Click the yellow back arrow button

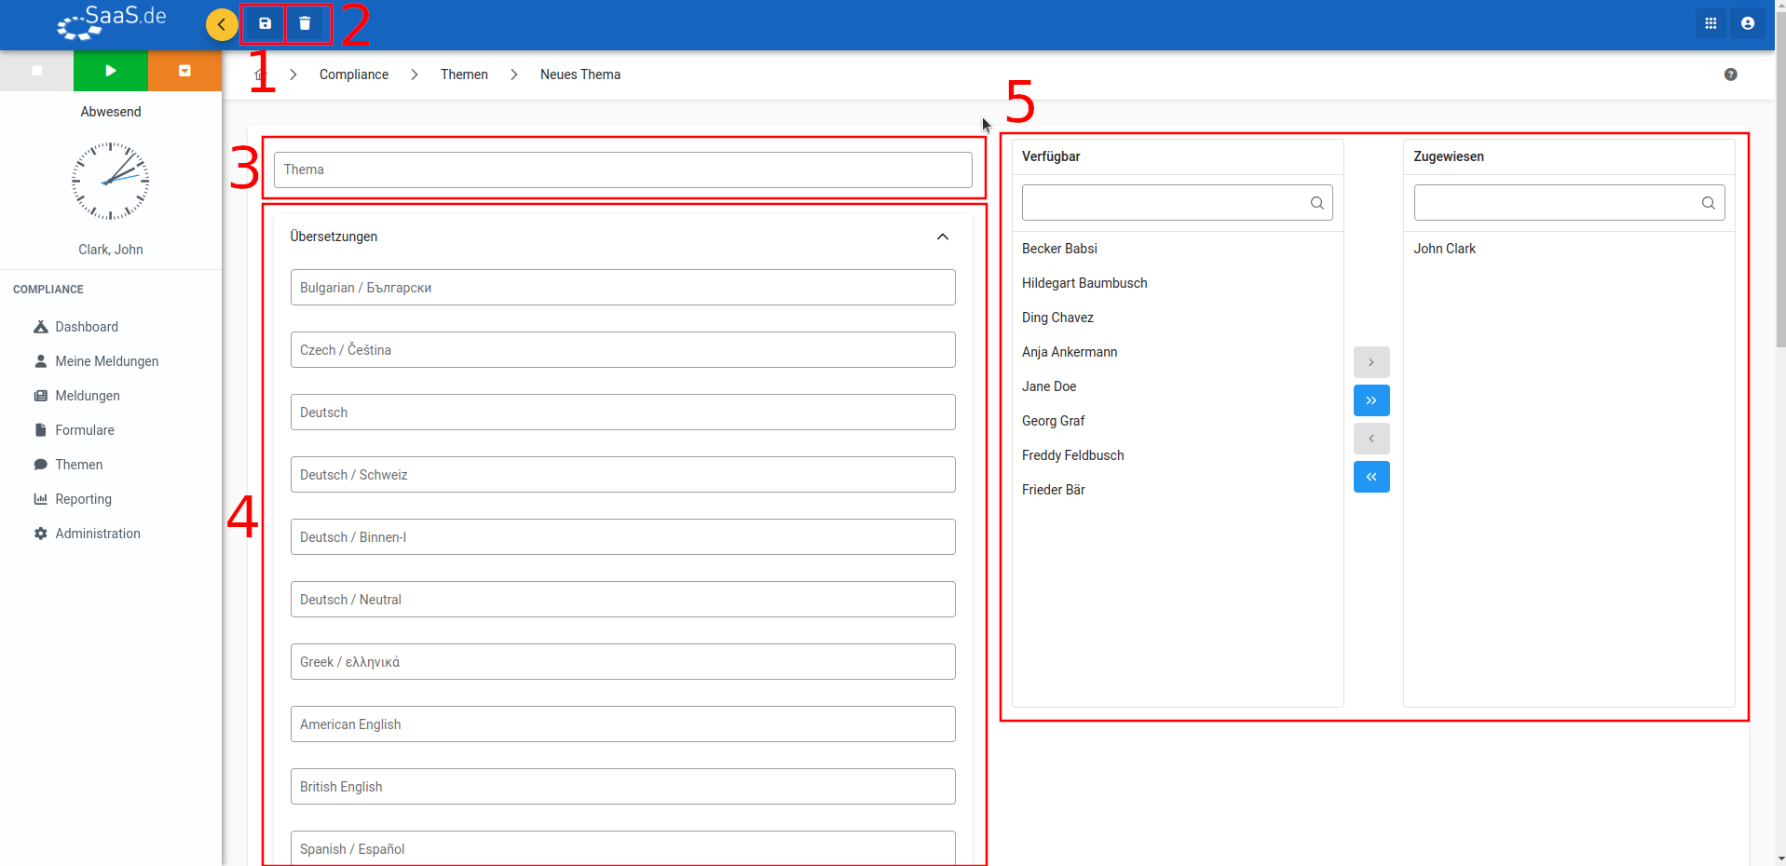point(222,24)
